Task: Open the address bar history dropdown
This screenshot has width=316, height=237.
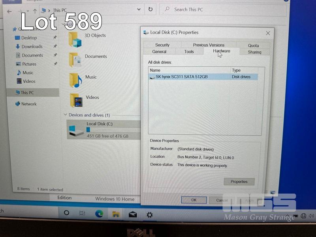Action: [138, 9]
